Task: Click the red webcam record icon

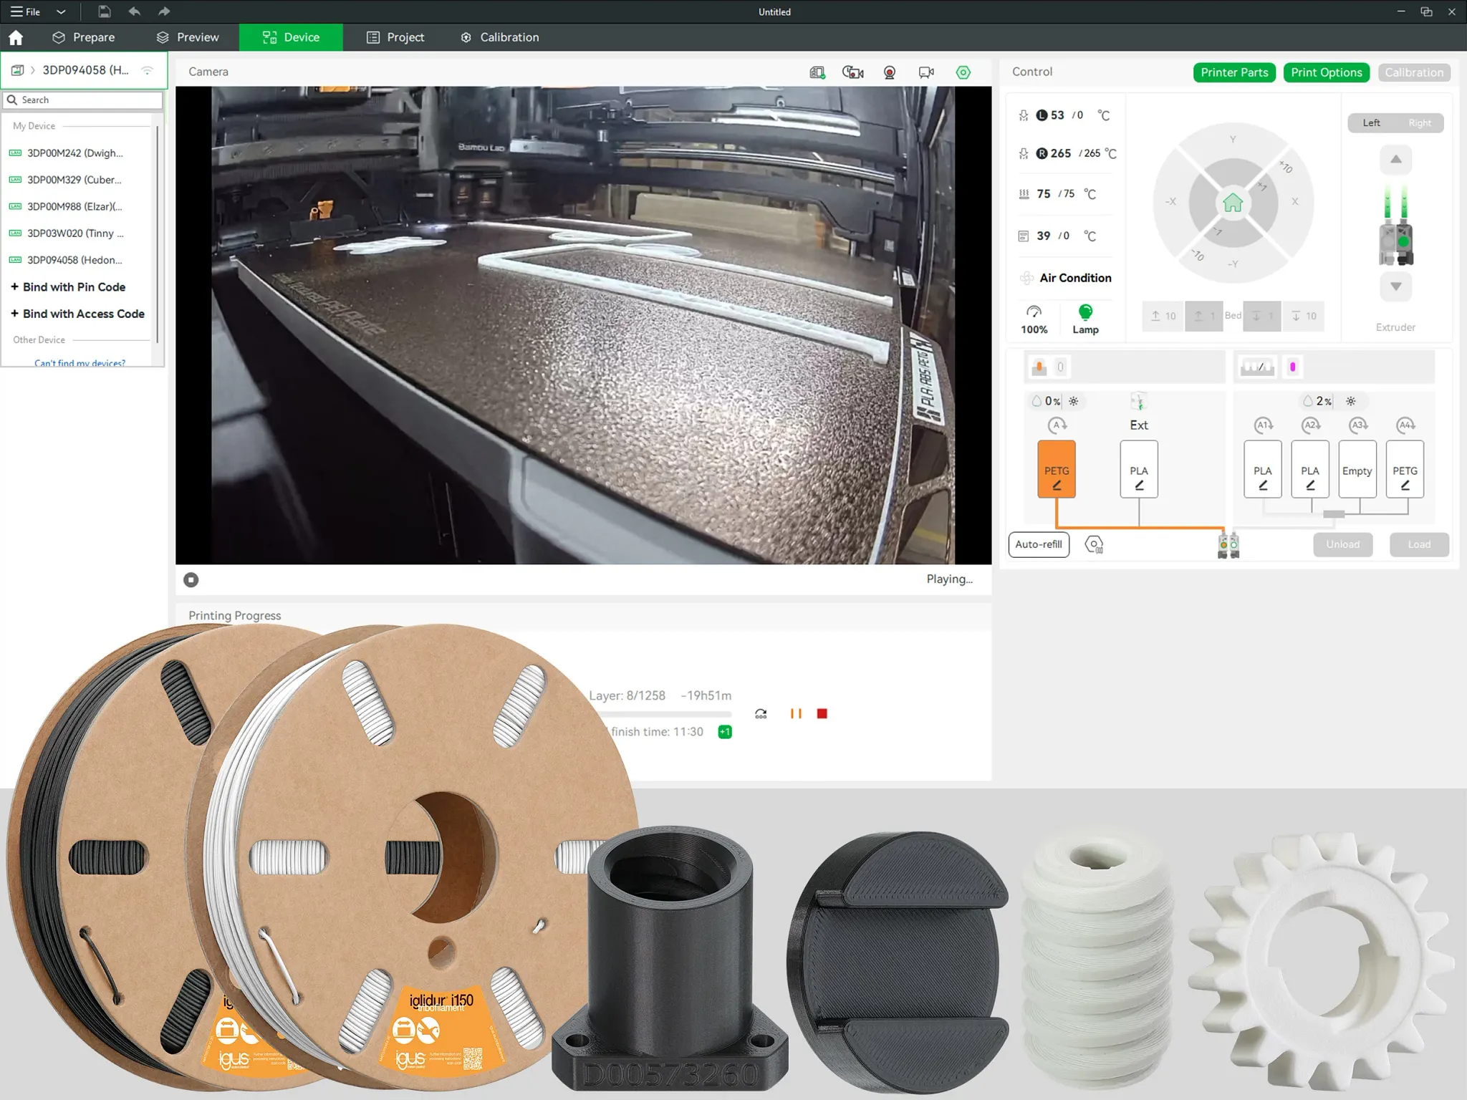Action: pyautogui.click(x=890, y=72)
